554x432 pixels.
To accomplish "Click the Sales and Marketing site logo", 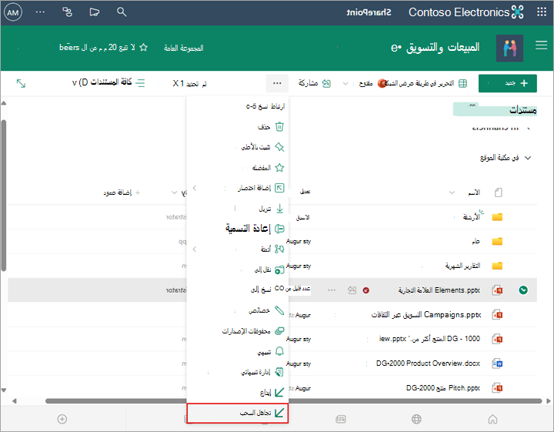I will tap(509, 49).
